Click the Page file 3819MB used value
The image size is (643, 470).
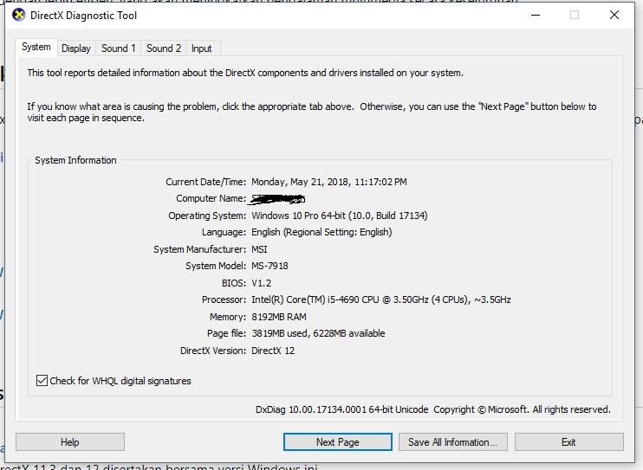pos(318,333)
